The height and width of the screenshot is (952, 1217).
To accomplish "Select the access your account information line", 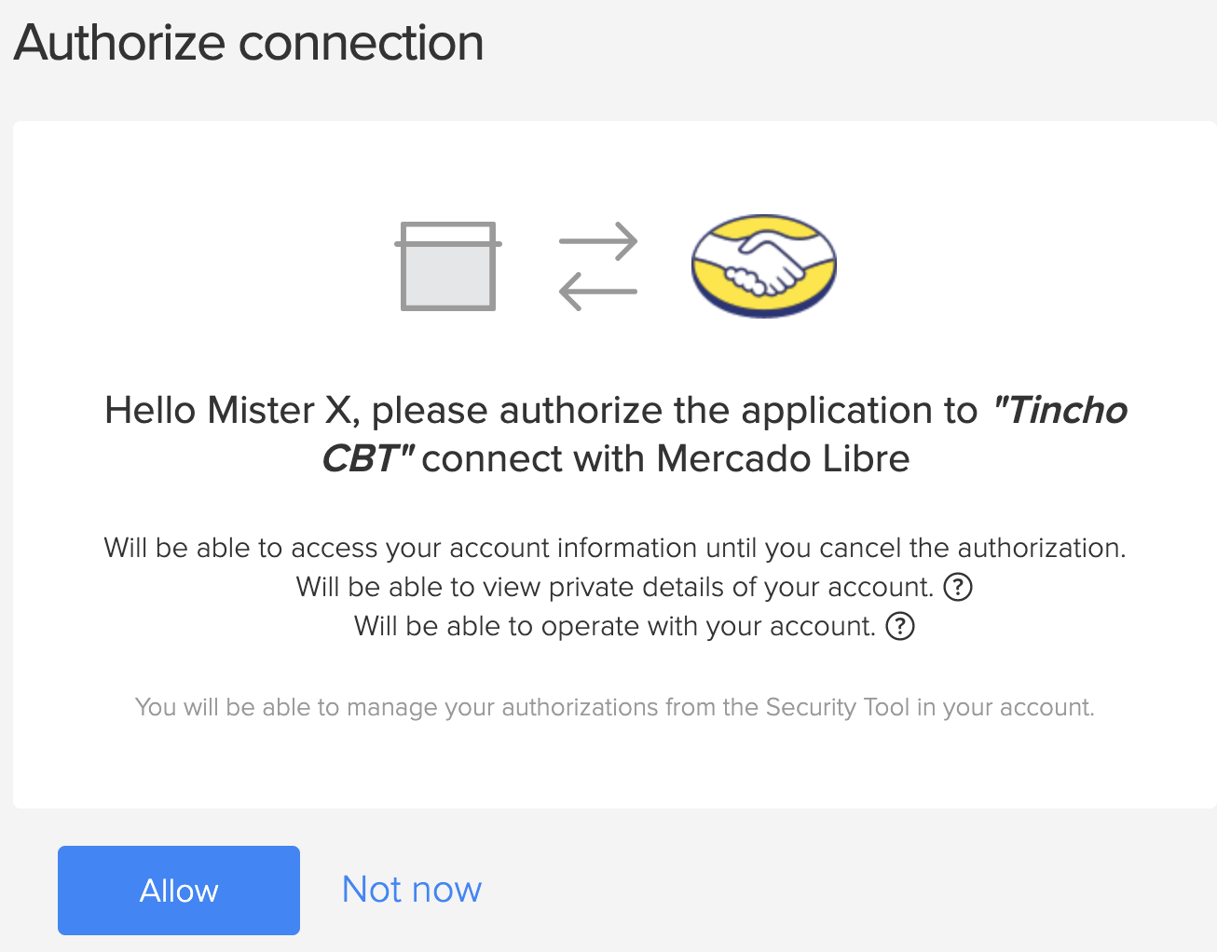I will tap(615, 548).
